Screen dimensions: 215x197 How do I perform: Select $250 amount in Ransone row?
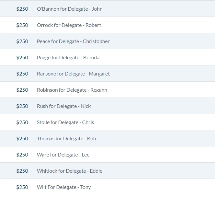[22, 74]
